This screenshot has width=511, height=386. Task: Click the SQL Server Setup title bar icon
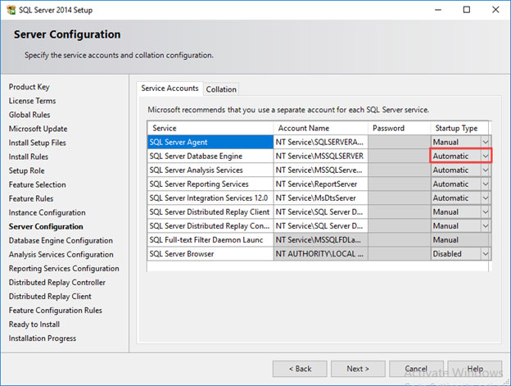(x=11, y=10)
